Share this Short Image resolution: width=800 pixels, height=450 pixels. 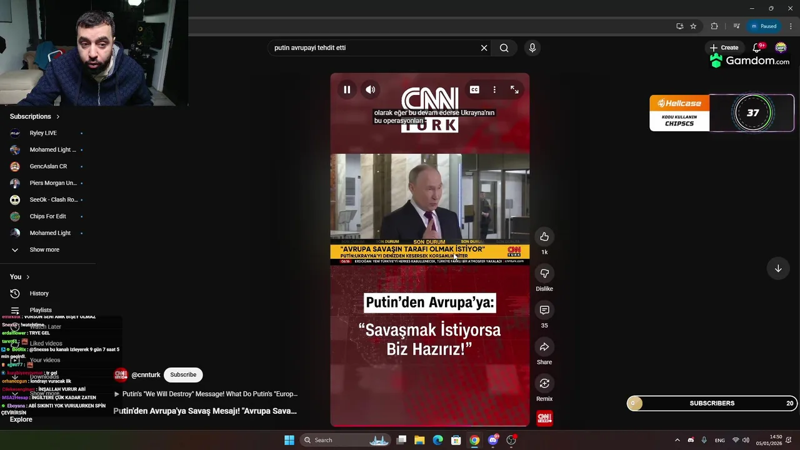(544, 347)
